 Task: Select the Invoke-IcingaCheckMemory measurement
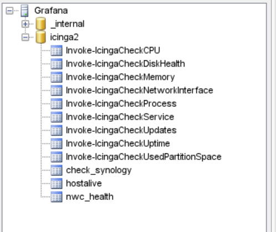120,77
